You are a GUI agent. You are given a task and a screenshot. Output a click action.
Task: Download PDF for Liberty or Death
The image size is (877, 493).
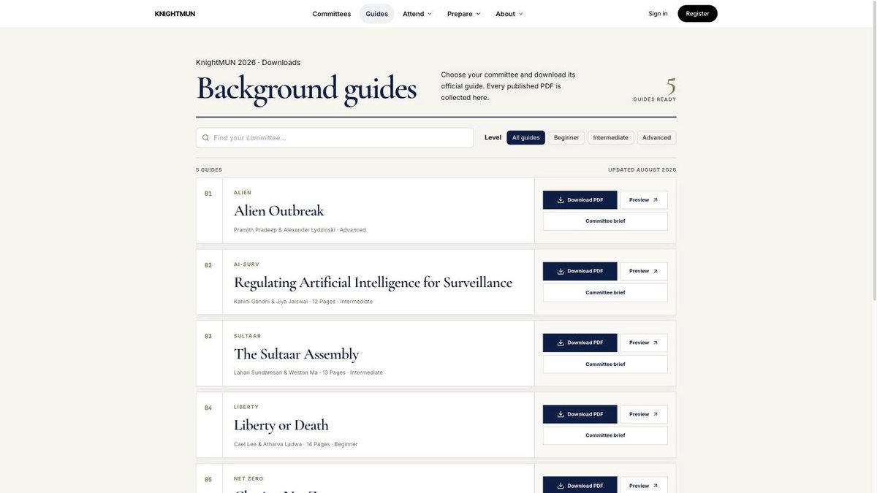pyautogui.click(x=580, y=414)
